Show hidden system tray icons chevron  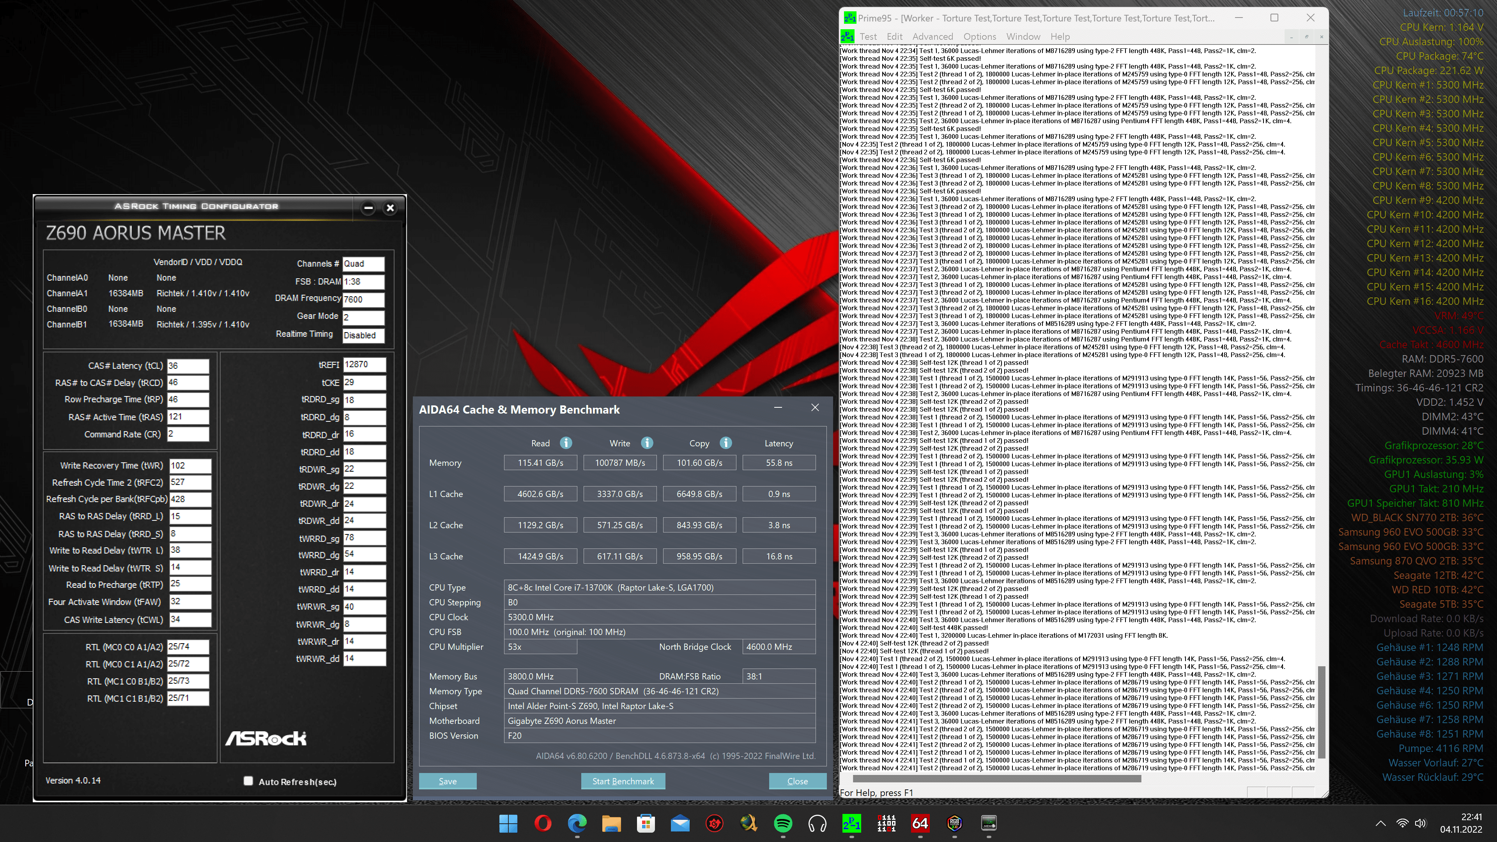(1381, 823)
